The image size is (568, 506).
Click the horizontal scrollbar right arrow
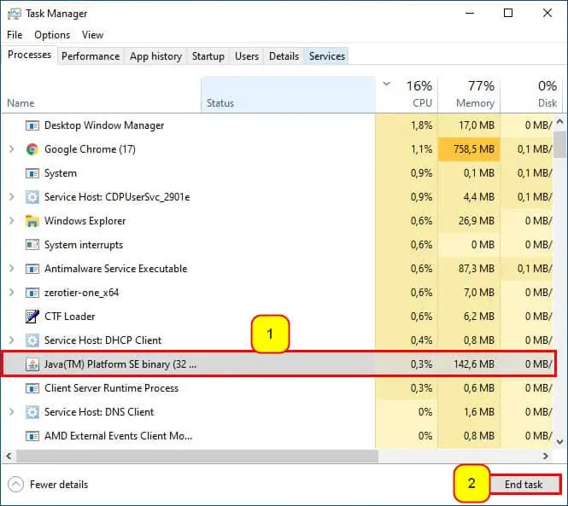pos(546,456)
